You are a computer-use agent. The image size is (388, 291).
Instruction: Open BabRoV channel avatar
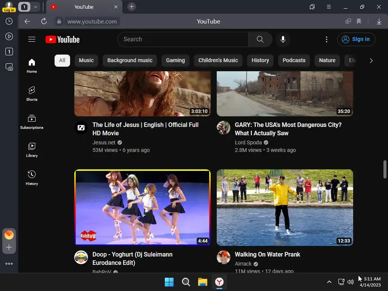pos(81,257)
